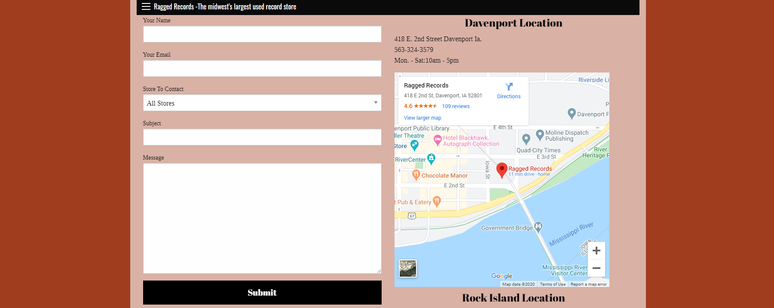The height and width of the screenshot is (308, 774).
Task: Click the 4.6 star rating
Action: (x=420, y=106)
